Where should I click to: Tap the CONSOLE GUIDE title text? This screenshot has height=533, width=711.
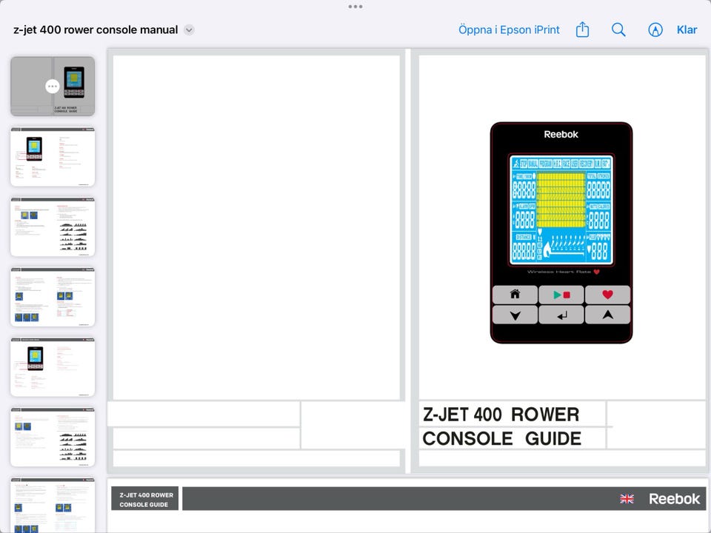pyautogui.click(x=502, y=439)
